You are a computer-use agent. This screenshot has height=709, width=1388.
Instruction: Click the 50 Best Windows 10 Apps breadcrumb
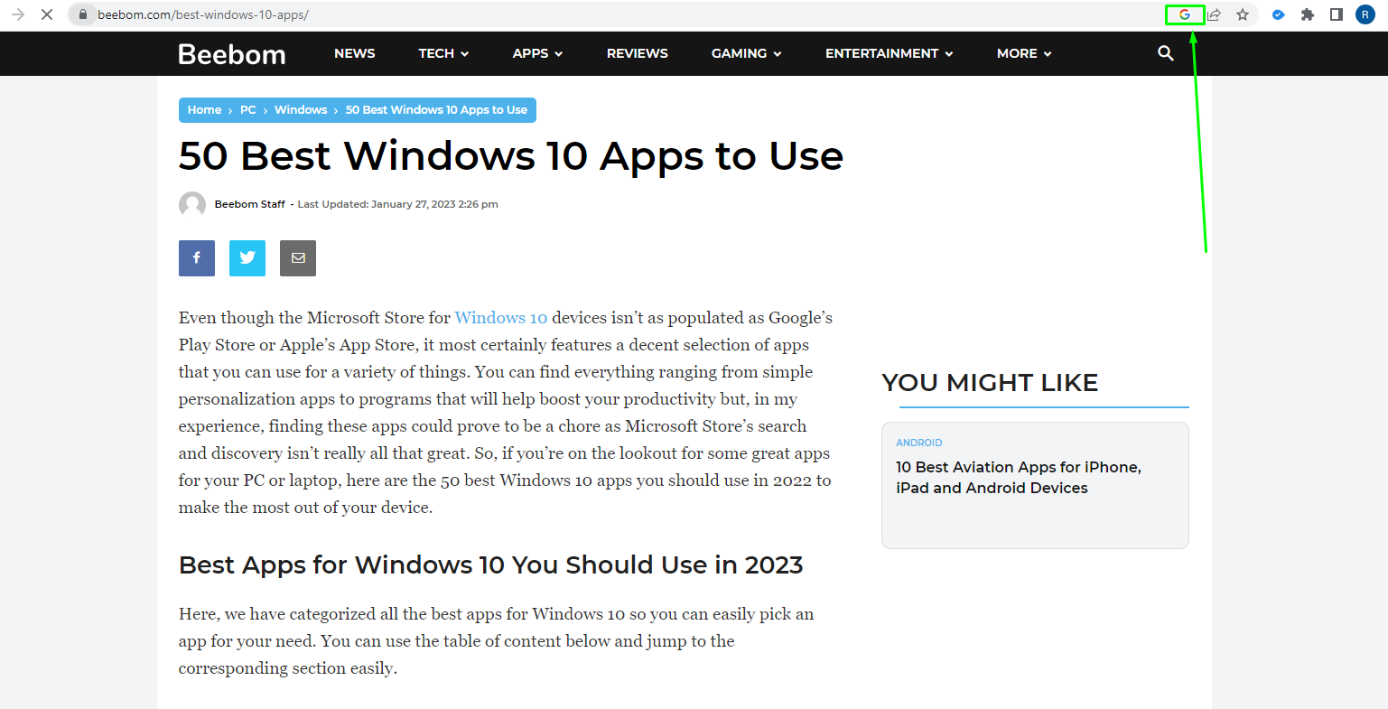[x=436, y=110]
